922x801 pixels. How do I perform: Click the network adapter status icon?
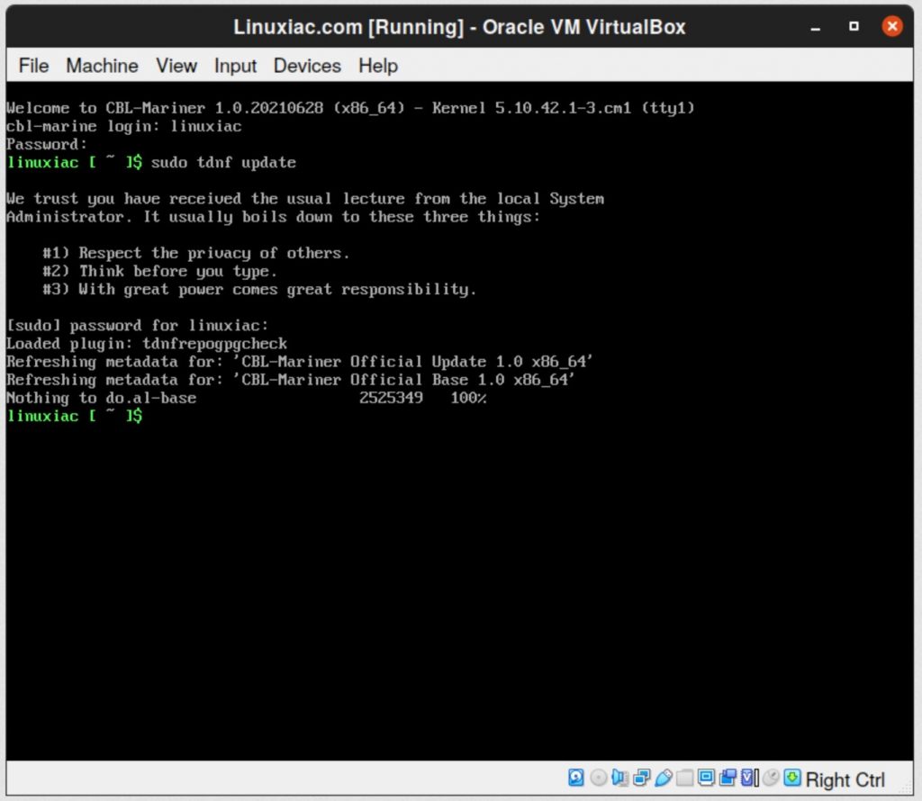click(x=640, y=778)
